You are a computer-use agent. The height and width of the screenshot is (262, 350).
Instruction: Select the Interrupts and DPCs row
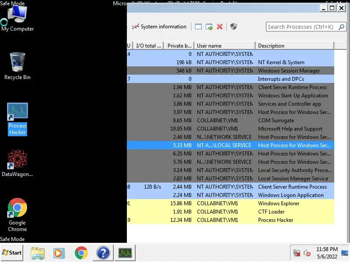231,79
